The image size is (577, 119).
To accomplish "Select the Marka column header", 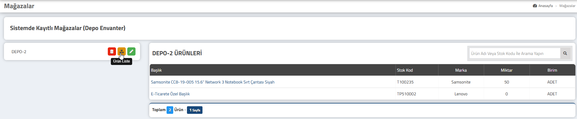I will 461,70.
